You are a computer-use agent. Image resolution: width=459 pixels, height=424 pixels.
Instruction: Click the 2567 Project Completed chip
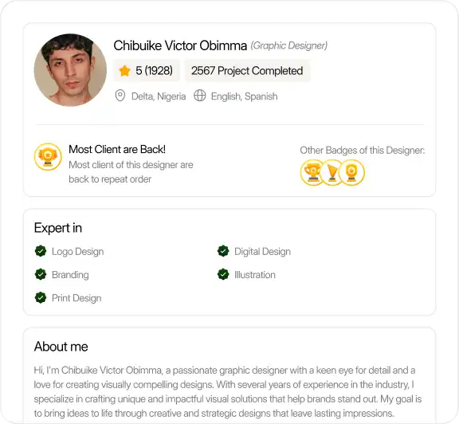tap(247, 71)
